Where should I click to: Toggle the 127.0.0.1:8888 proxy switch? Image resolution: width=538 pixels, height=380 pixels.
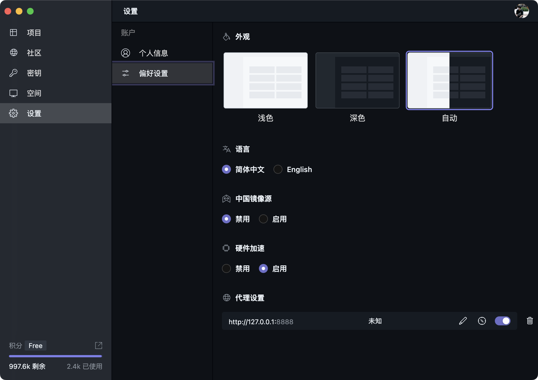pyautogui.click(x=502, y=321)
